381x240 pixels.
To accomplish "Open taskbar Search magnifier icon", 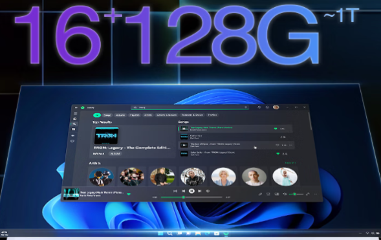I will click(170, 234).
